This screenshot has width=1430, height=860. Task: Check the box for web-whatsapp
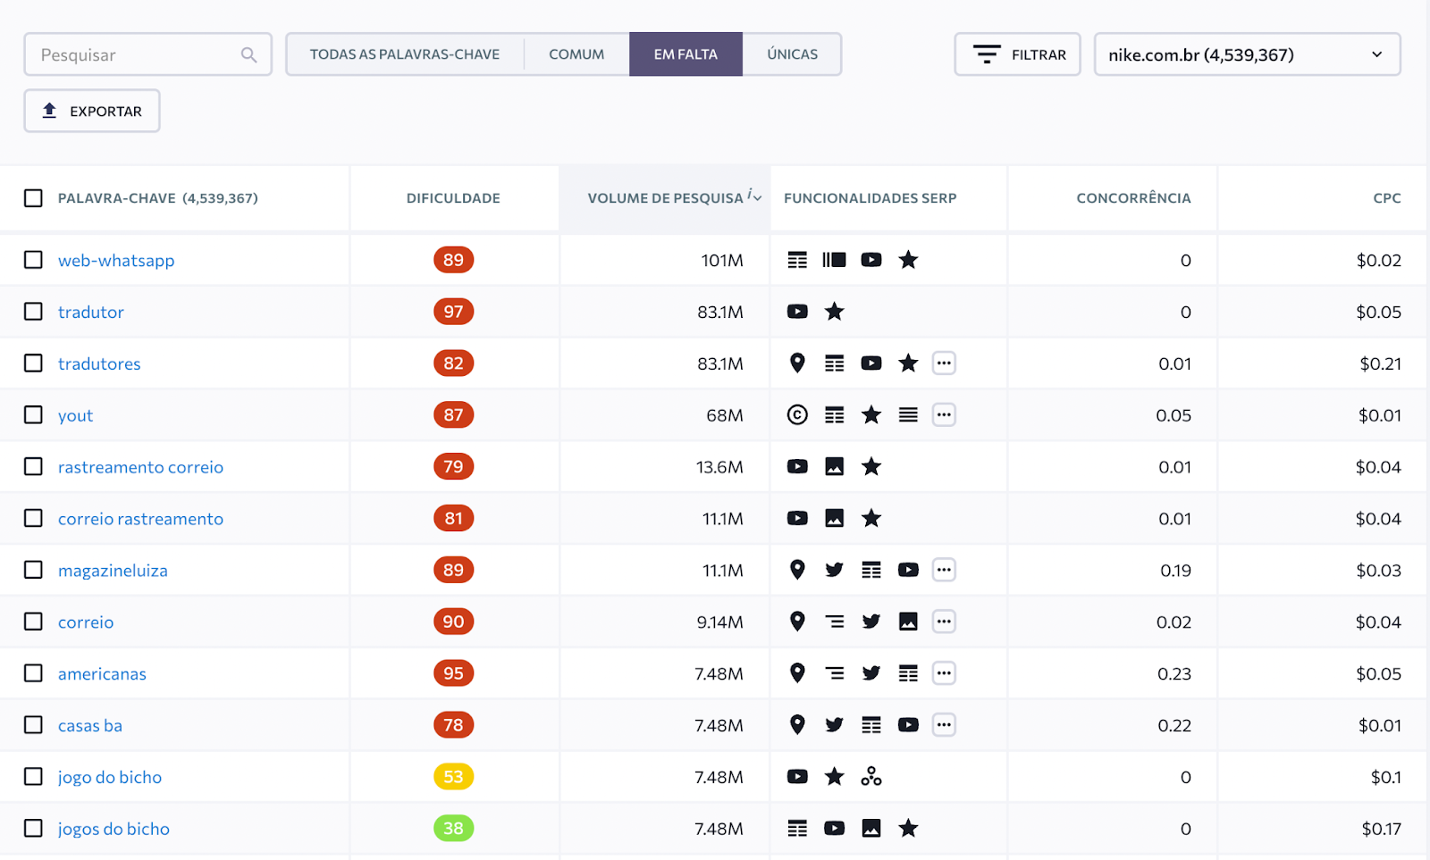[x=33, y=260]
